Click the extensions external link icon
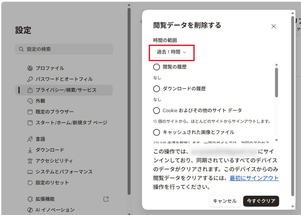301x215 pixels. point(106,199)
